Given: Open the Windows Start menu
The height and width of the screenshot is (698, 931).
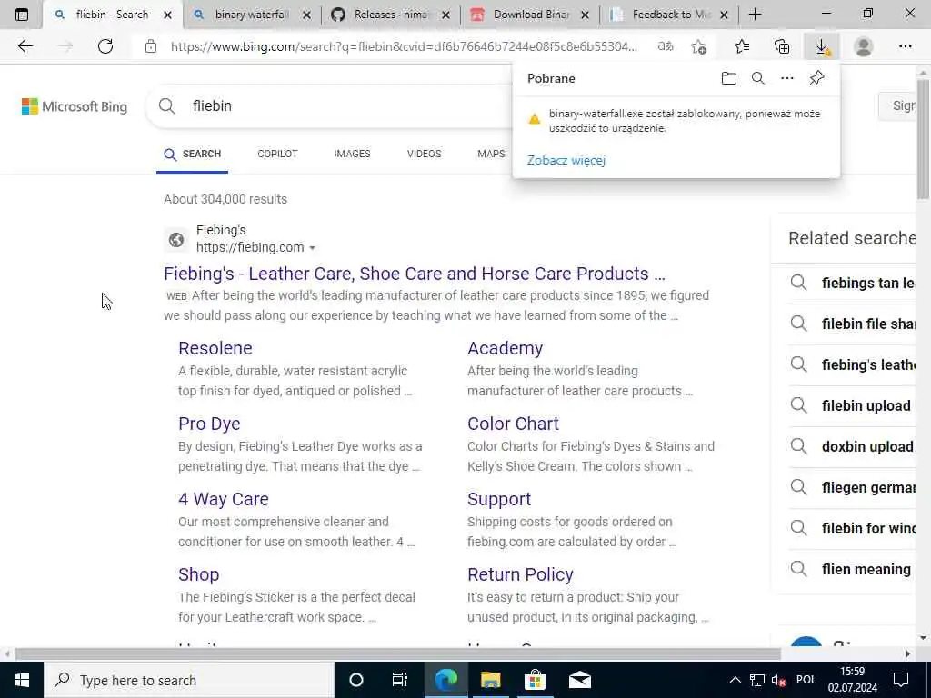Looking at the screenshot, I should pyautogui.click(x=22, y=680).
